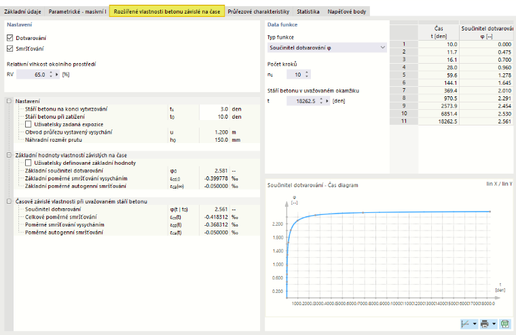Image resolution: width=516 pixels, height=335 pixels.
Task: Click the diagram axis scaling icon
Action: [x=465, y=324]
